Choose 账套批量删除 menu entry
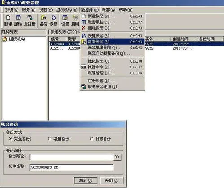 (x=113, y=47)
